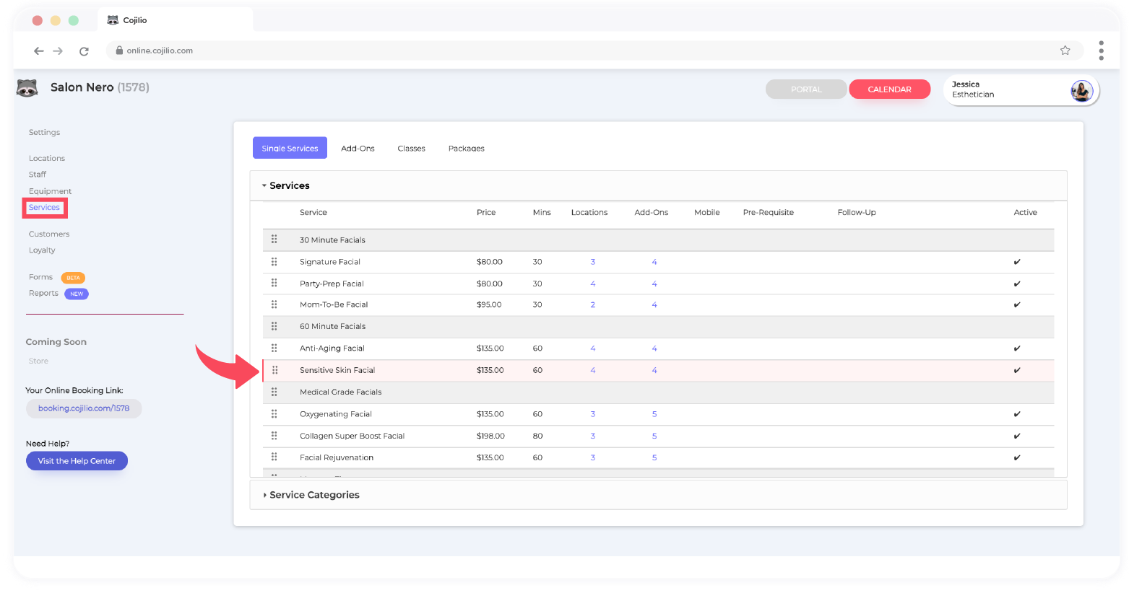Open Services in the sidebar
1129x606 pixels.
[44, 208]
